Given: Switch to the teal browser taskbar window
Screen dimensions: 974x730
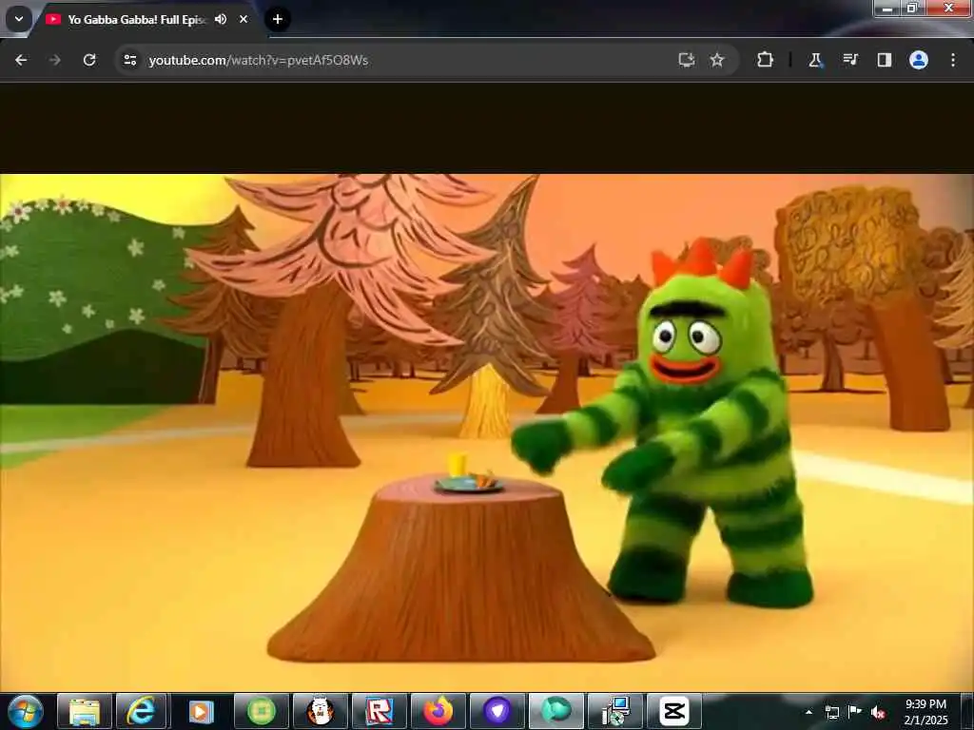Looking at the screenshot, I should tap(555, 711).
